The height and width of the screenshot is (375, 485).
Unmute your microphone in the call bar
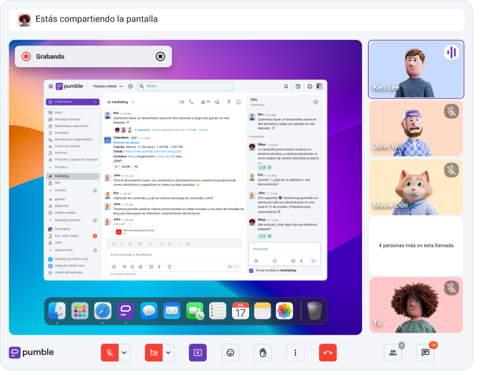point(109,352)
